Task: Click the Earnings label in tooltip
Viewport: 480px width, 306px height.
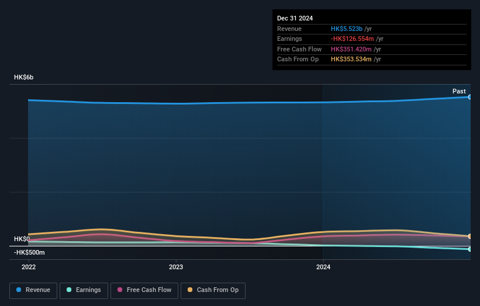Action: click(289, 39)
